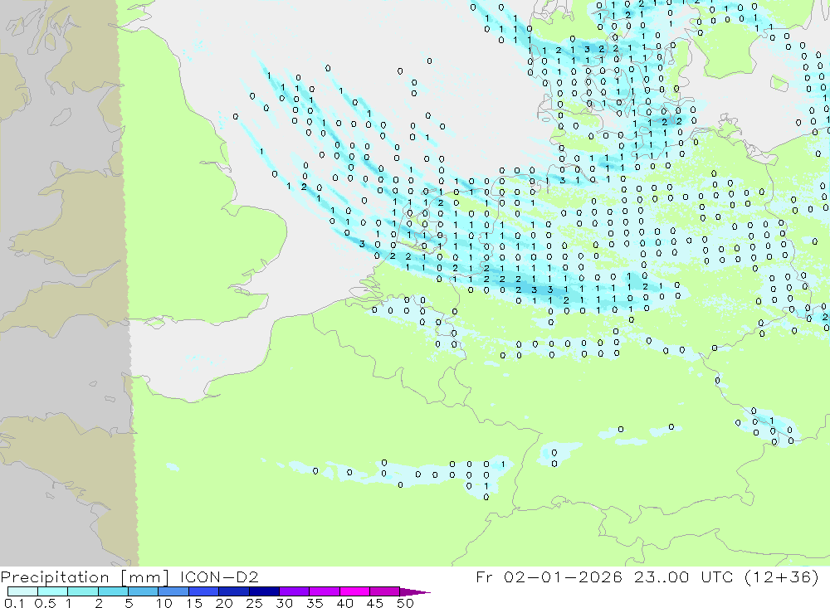This screenshot has height=608, width=830.
Task: Click the "ICON-D2" model label
Action: click(219, 576)
